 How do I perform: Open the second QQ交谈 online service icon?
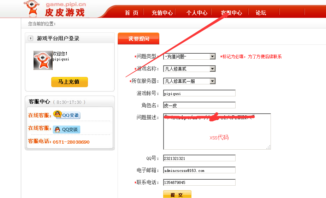pyautogui.click(x=66, y=129)
